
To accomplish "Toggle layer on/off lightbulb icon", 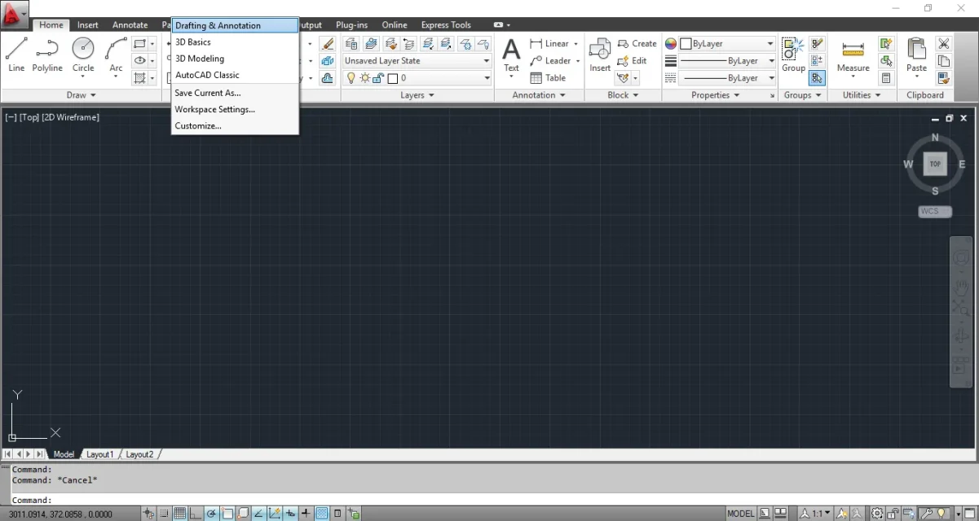I will pos(351,78).
